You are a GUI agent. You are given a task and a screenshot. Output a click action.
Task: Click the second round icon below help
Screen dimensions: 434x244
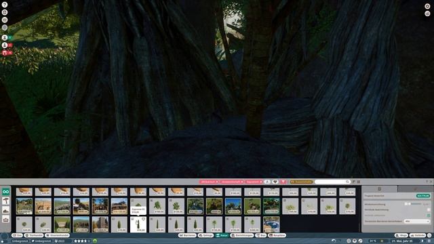pyautogui.click(x=5, y=12)
